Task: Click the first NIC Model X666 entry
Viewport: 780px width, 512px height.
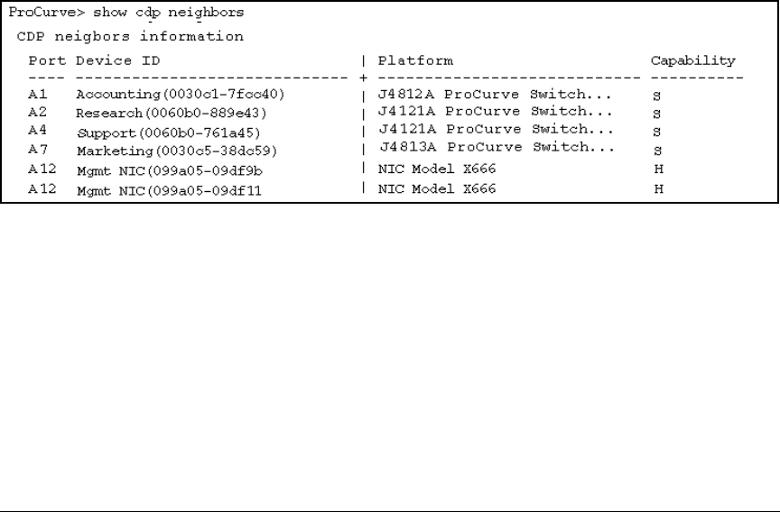Action: pyautogui.click(x=437, y=169)
